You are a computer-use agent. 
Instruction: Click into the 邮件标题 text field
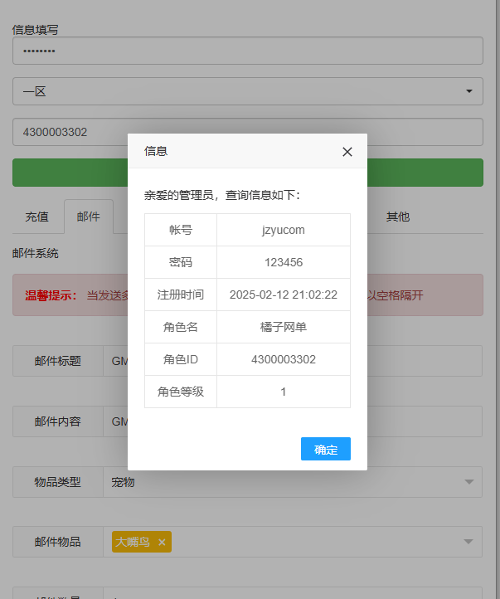click(x=115, y=361)
